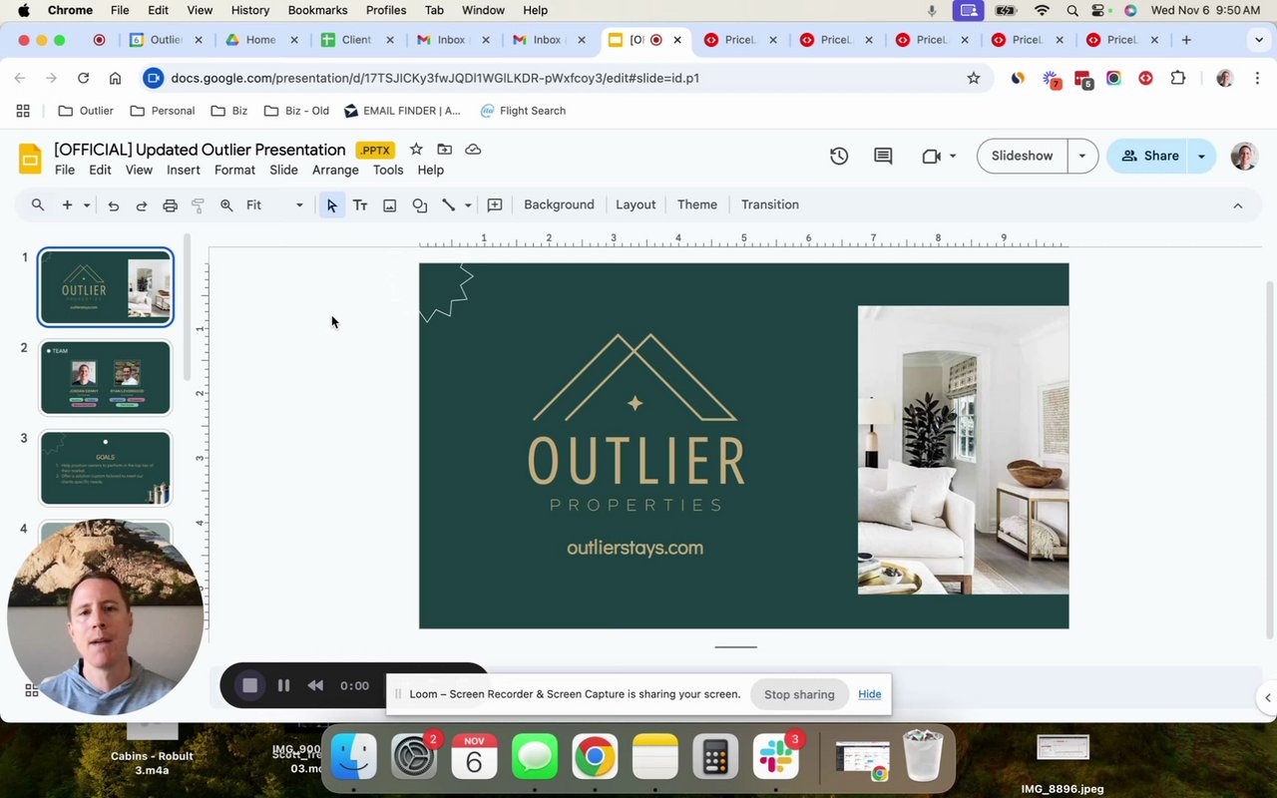The width and height of the screenshot is (1277, 798).
Task: Bookmark this page with star icon
Action: tap(974, 78)
